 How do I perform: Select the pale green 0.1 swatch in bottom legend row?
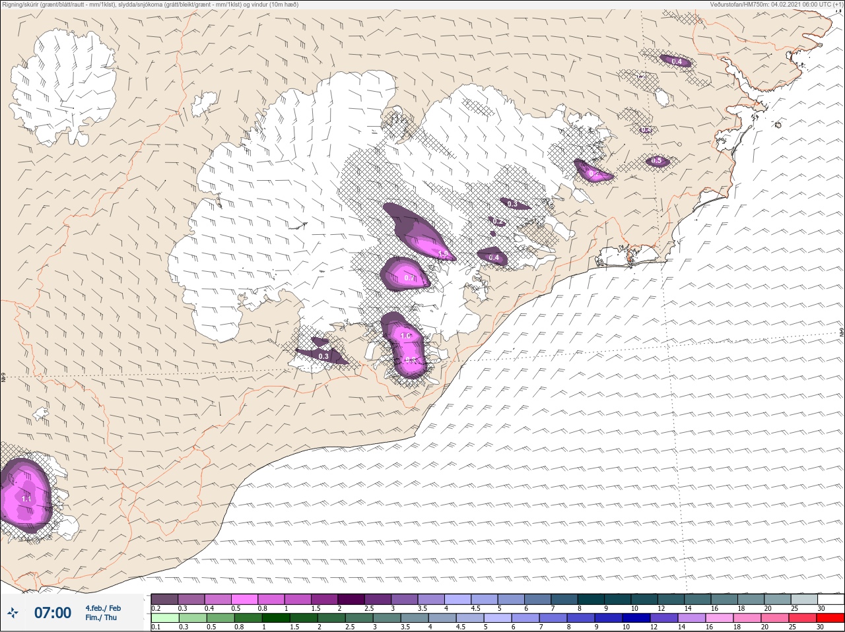(165, 617)
